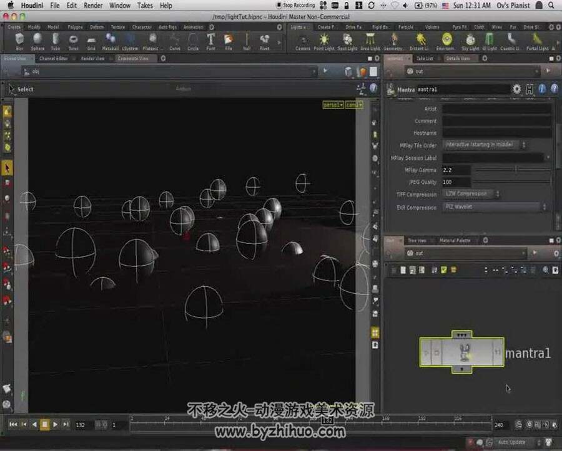
Task: Add an Environment Light
Action: pyautogui.click(x=446, y=42)
